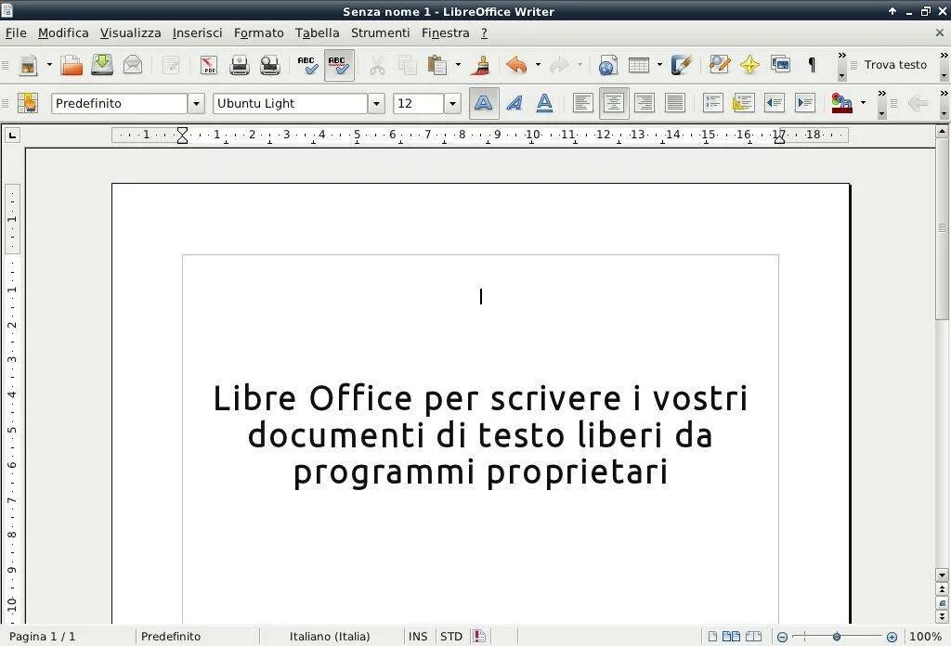This screenshot has height=646, width=951.
Task: Open the Navigator star icon
Action: coord(749,65)
